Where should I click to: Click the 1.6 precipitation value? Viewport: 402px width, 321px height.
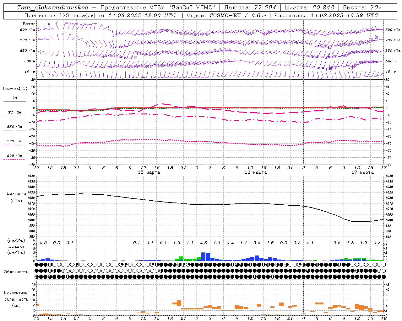tap(270, 243)
